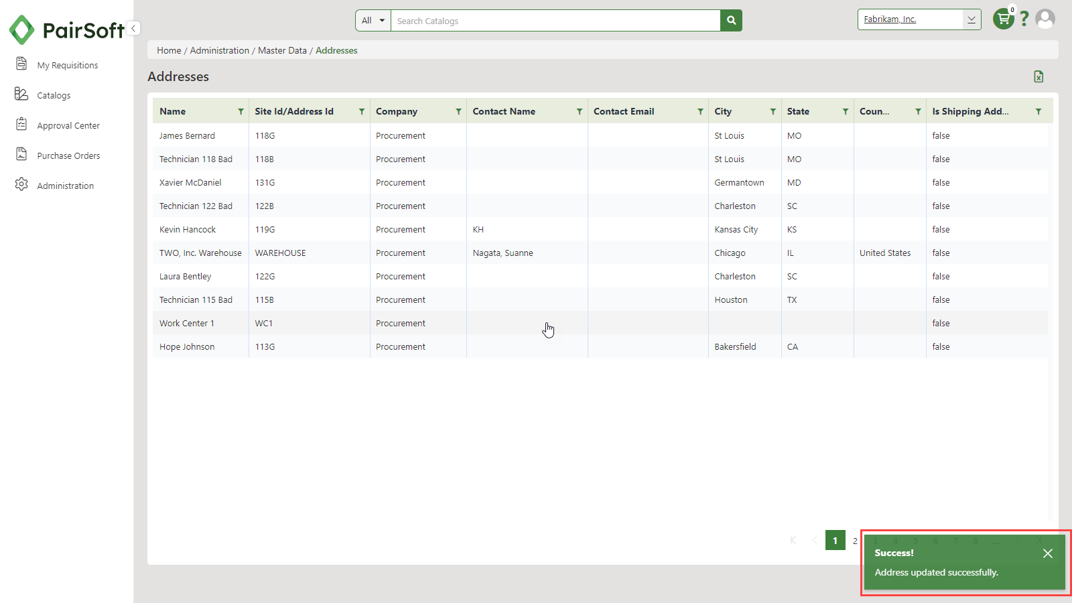The height and width of the screenshot is (603, 1072).
Task: Open Administration breadcrumb link
Action: click(219, 50)
